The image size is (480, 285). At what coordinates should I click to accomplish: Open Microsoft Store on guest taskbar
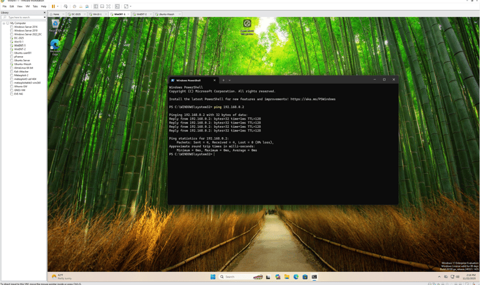click(x=305, y=277)
